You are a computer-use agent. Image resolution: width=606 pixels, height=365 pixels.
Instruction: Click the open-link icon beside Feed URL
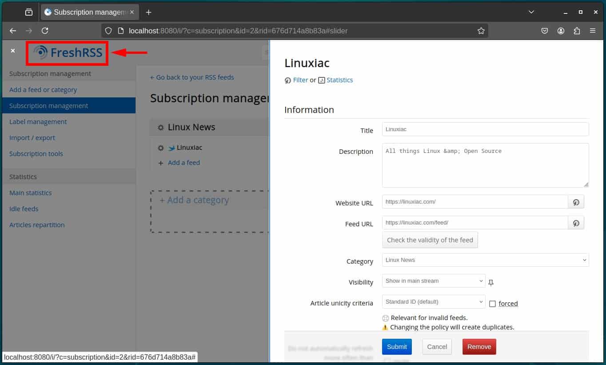tap(576, 223)
